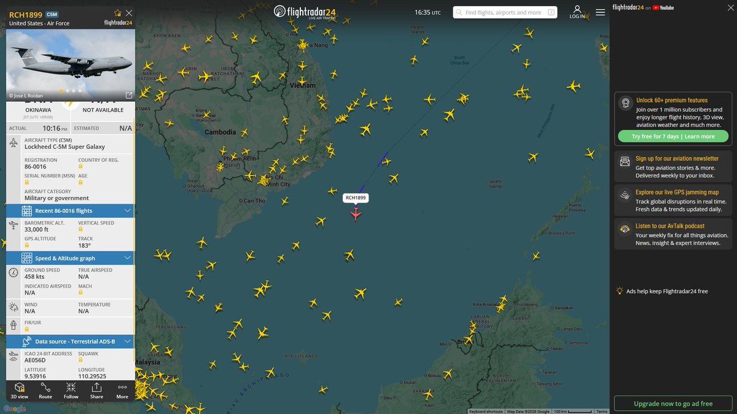Click the locked GPS Altitude padlock

coord(27,245)
